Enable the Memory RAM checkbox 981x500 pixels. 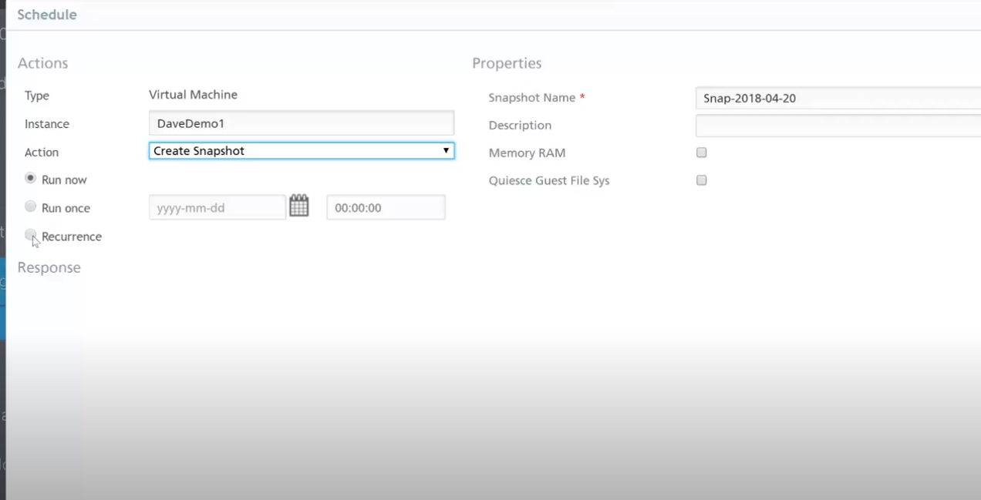point(701,153)
